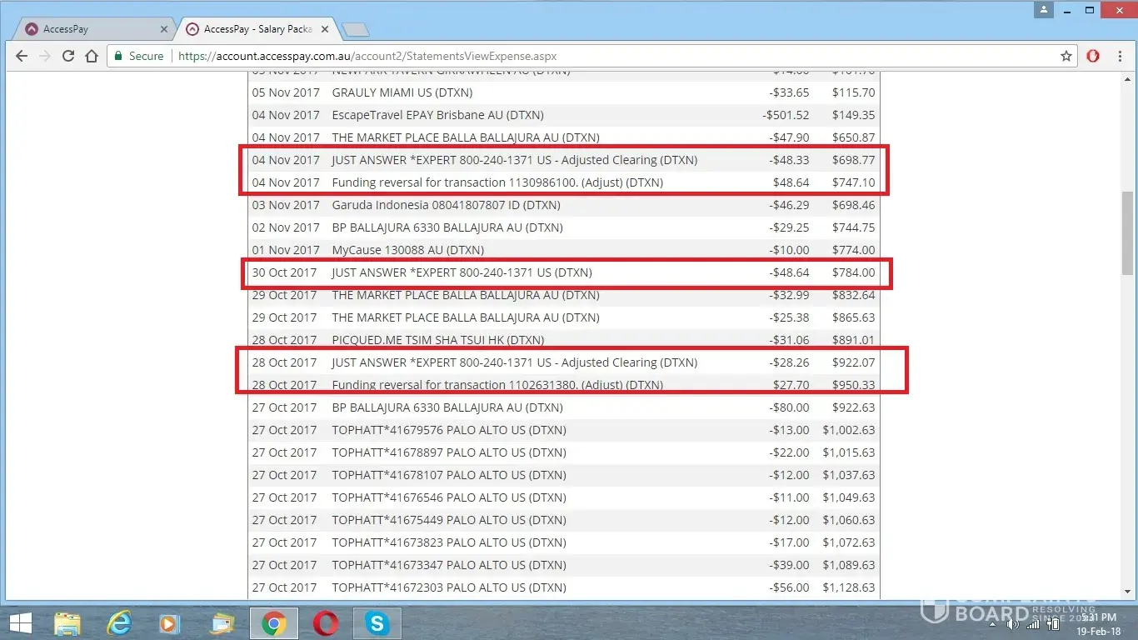Open the Windows Start menu
The width and height of the screenshot is (1138, 640).
click(x=20, y=622)
